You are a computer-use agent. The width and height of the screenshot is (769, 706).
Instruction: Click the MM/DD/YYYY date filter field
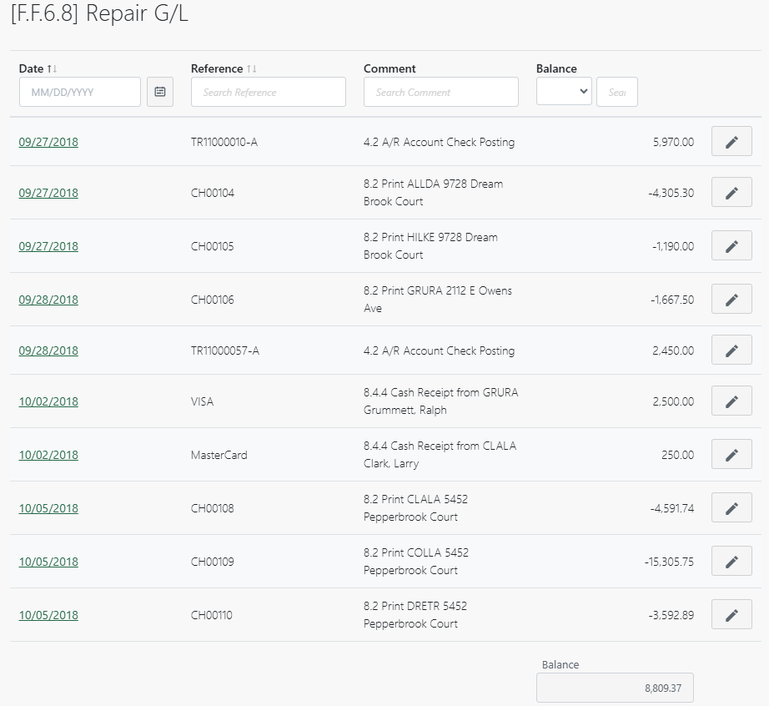click(x=79, y=92)
